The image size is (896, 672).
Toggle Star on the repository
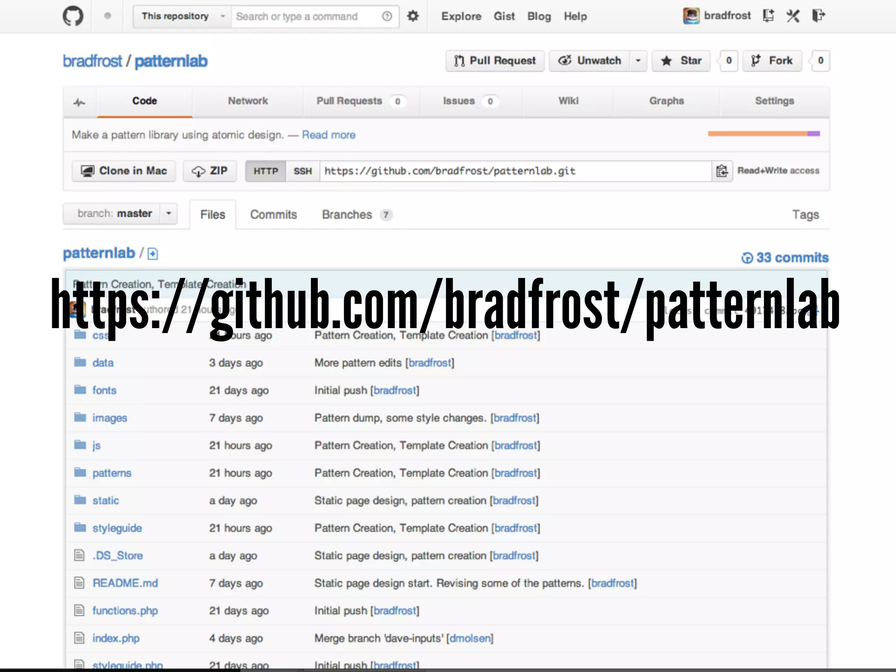pos(682,60)
